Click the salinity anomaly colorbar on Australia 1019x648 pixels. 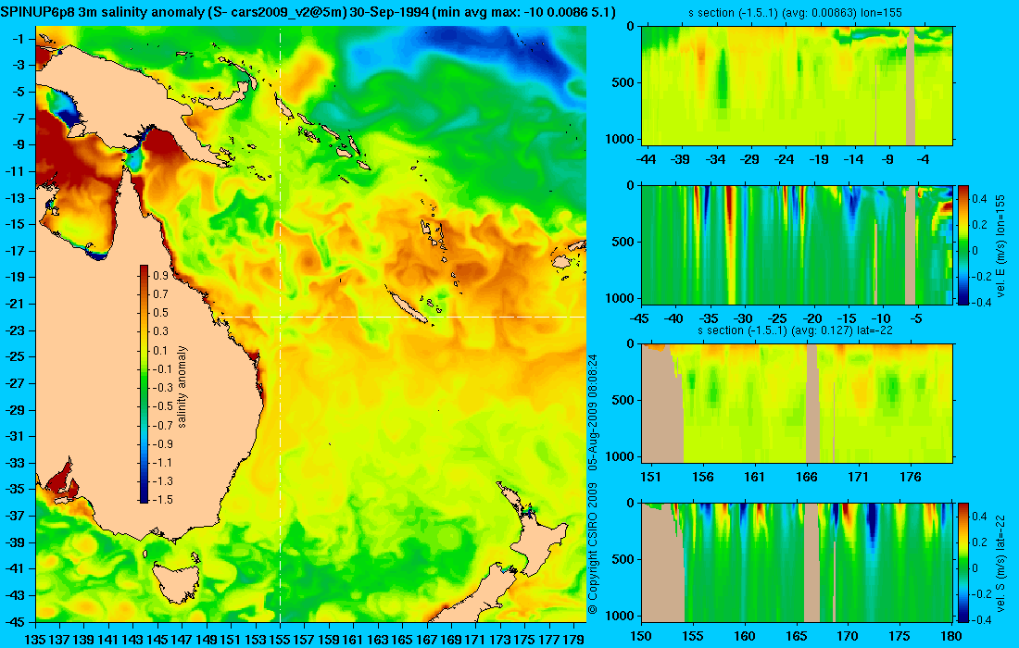pos(144,384)
